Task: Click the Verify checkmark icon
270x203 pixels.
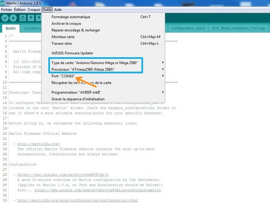Action: tap(5, 18)
